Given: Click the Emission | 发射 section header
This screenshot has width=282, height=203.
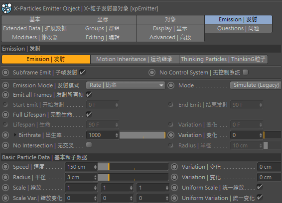Looking at the screenshot, I should pos(141,49).
